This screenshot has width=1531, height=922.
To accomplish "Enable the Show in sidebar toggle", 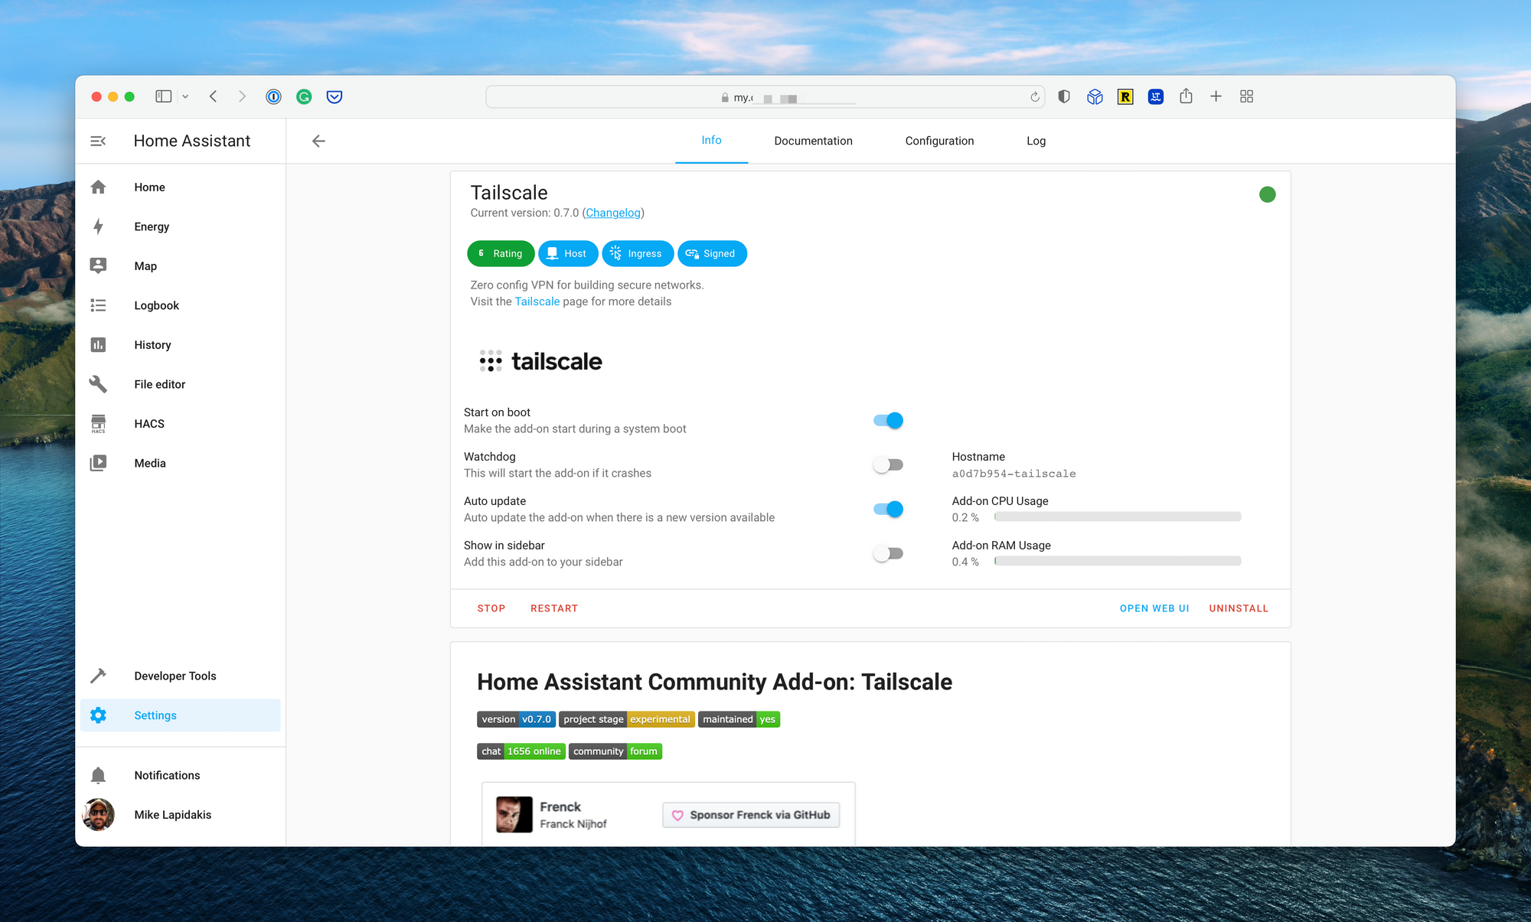I will pos(888,554).
